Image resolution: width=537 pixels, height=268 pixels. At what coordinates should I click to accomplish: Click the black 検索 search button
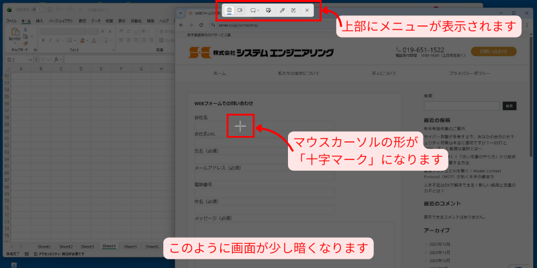[509, 106]
